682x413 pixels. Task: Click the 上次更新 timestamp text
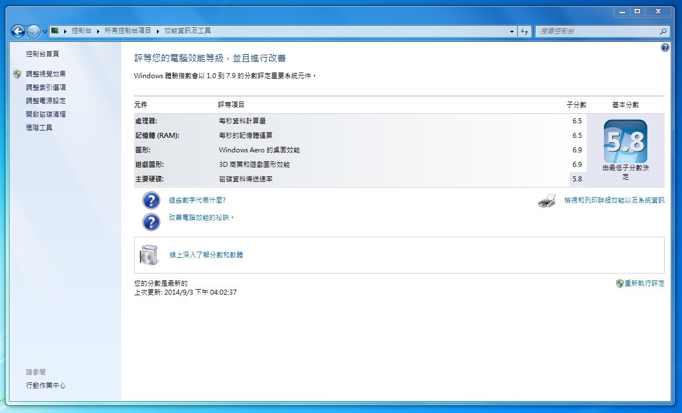[x=185, y=292]
